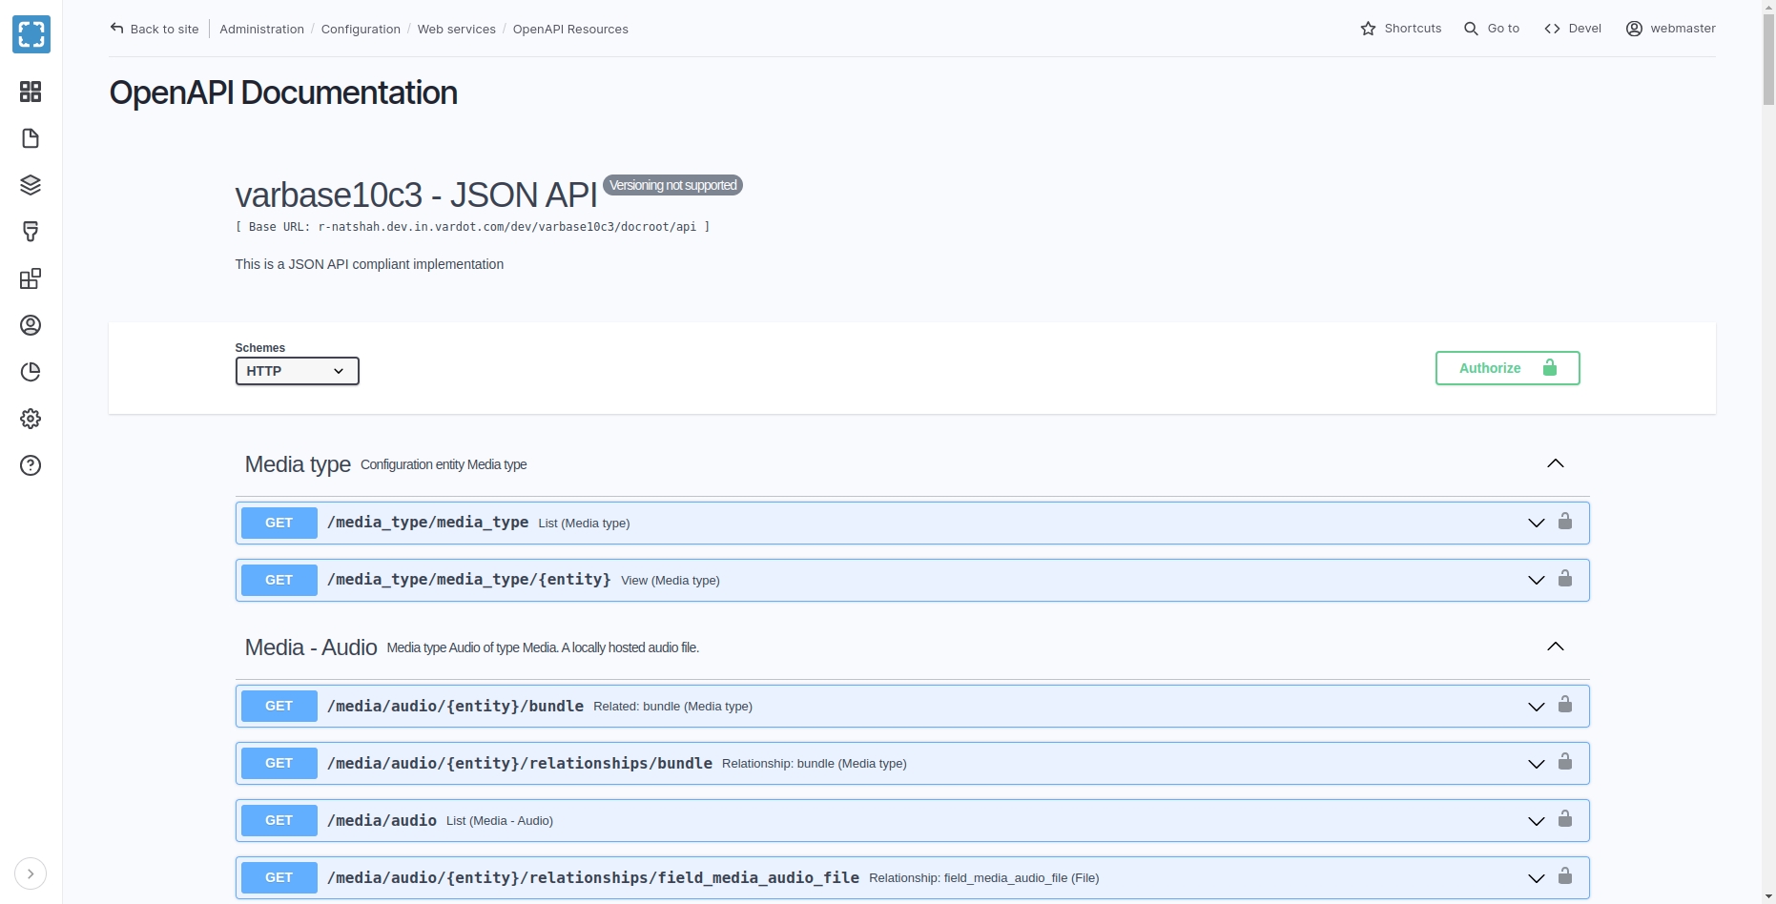This screenshot has width=1776, height=904.
Task: Open the Configuration gear icon in sidebar
Action: click(x=31, y=419)
